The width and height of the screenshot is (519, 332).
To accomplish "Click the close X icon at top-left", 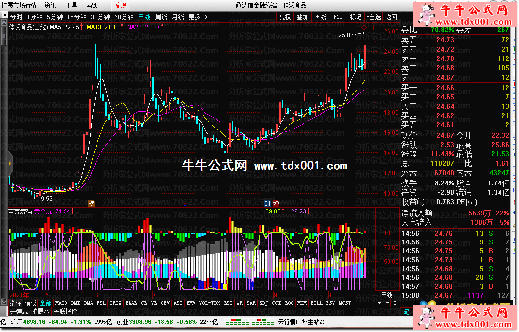I will (4, 15).
